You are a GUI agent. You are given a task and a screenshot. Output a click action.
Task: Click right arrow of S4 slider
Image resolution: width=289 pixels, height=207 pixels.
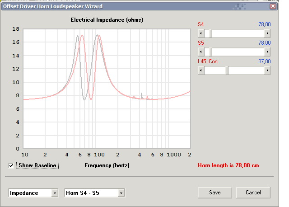(x=267, y=33)
